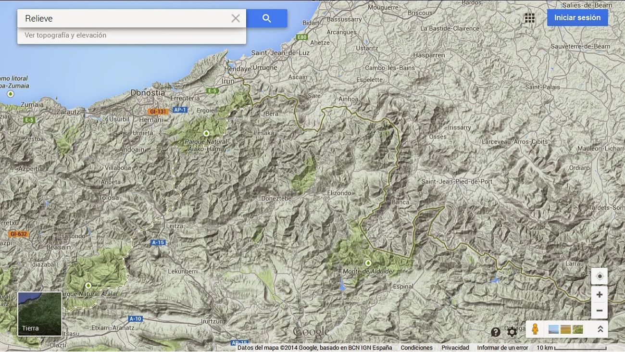Click the Zarautz label

(68, 112)
